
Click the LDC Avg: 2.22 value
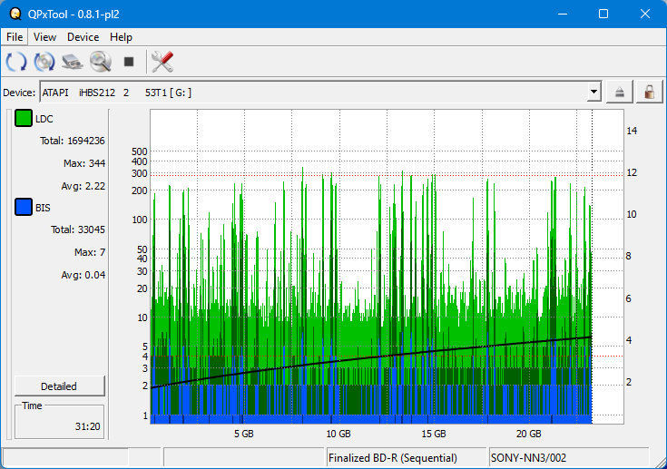coord(83,186)
